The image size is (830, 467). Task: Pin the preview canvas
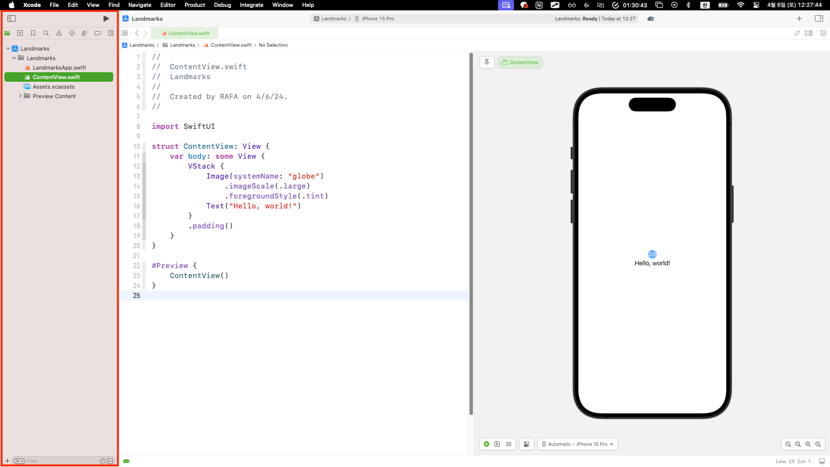tap(487, 62)
